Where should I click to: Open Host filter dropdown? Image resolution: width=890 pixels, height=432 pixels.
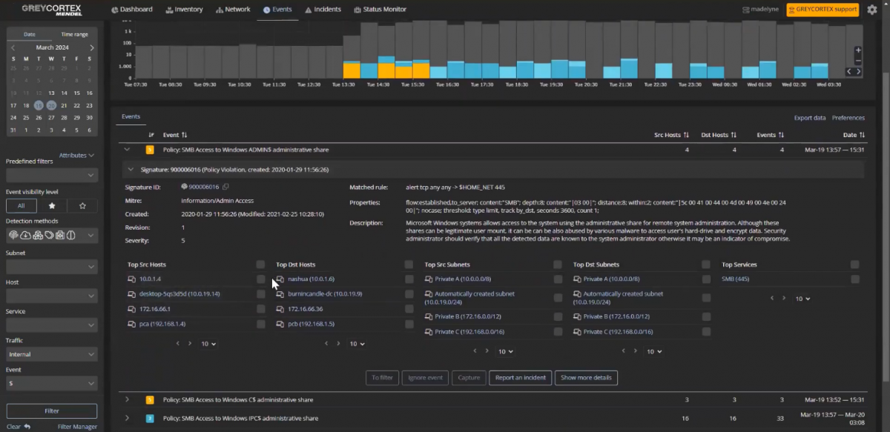click(52, 296)
